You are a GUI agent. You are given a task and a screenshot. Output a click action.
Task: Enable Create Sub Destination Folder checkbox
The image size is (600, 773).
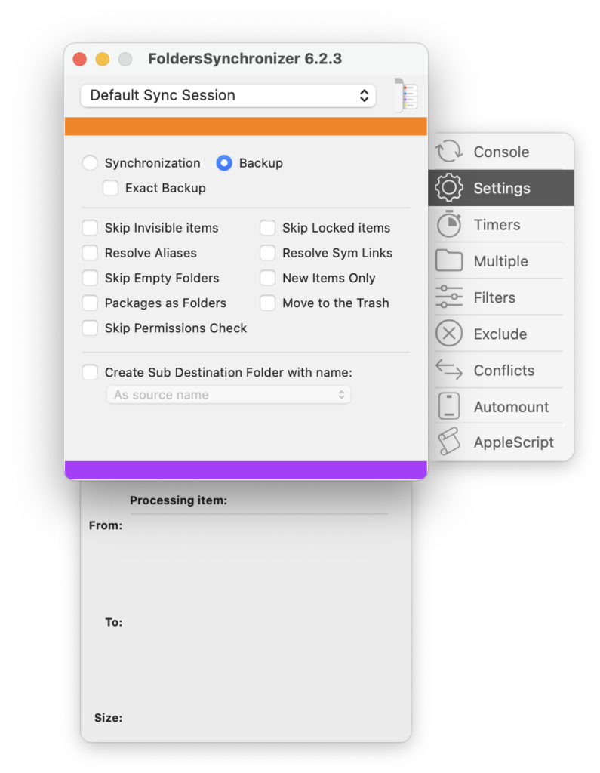(x=90, y=372)
